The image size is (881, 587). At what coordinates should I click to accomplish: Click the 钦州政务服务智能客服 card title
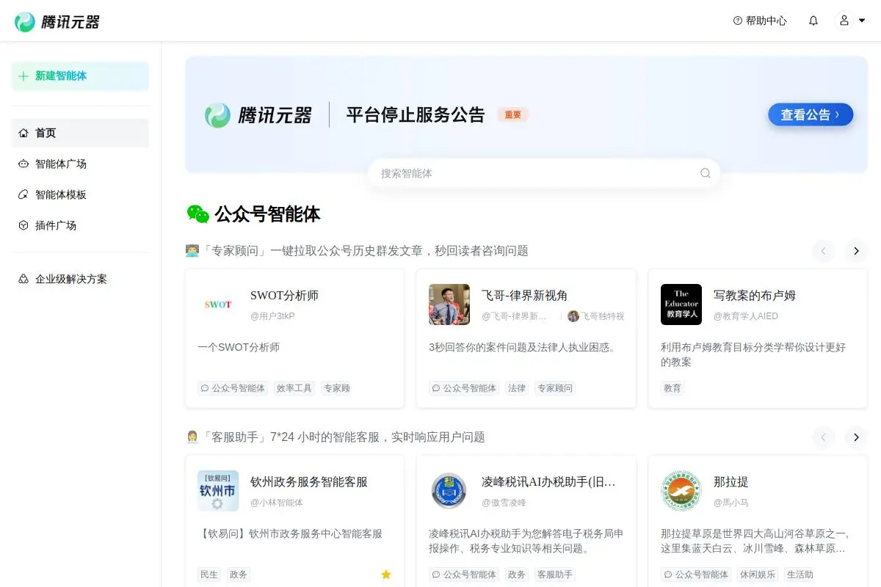309,482
